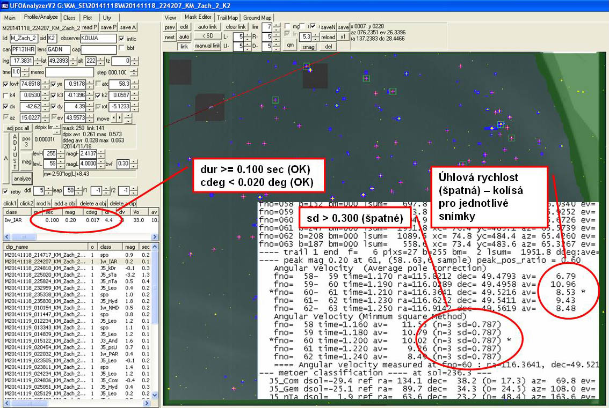Toggle the k3 checkbox
609x408 pixels.
point(54,95)
